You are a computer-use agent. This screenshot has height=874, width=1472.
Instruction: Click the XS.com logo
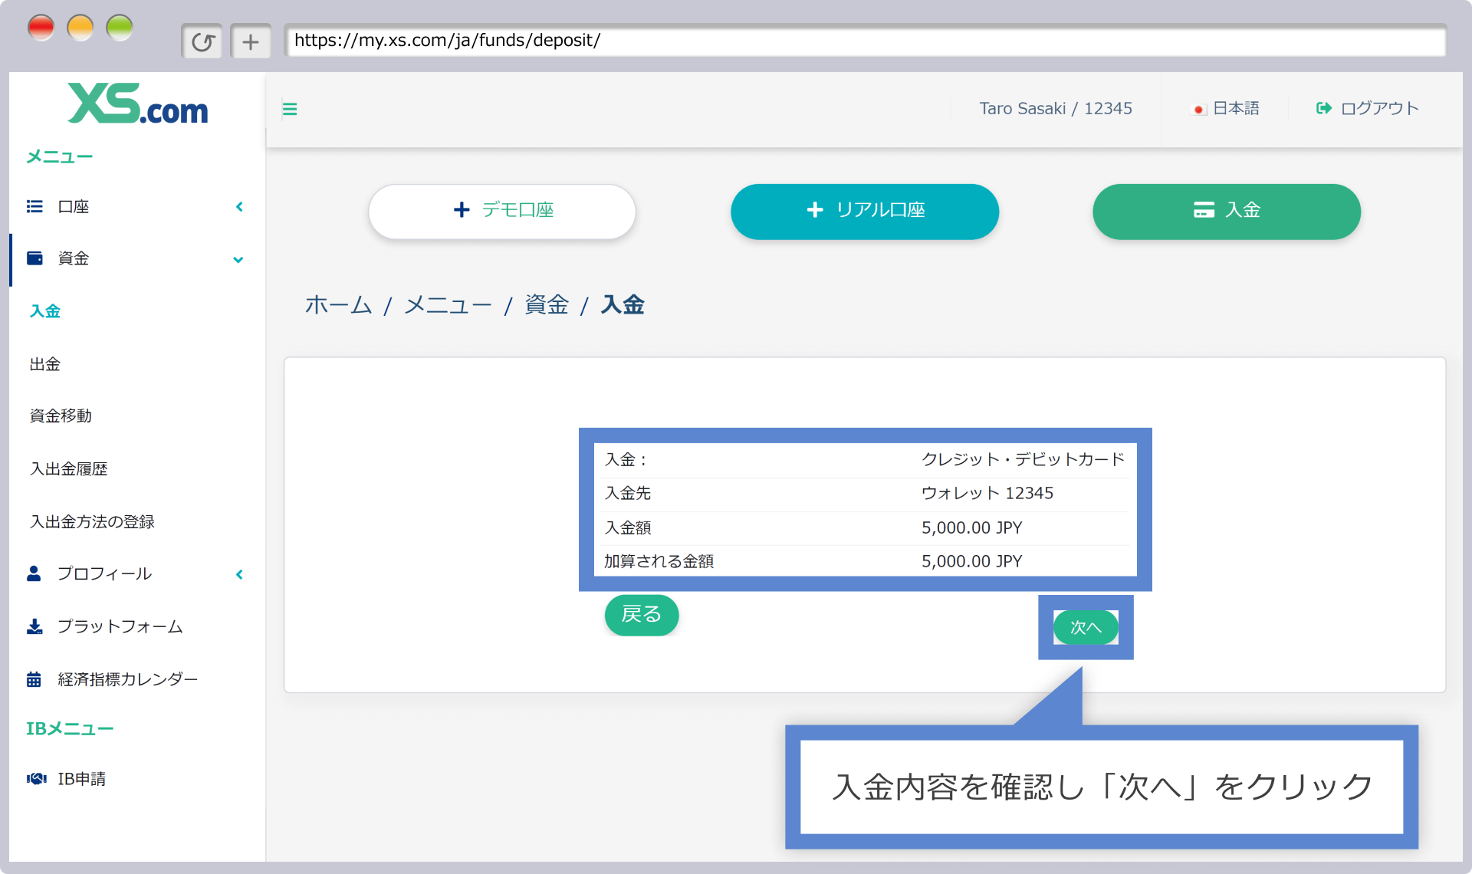tap(138, 103)
